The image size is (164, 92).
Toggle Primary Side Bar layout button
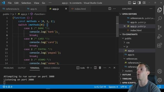(129, 3)
